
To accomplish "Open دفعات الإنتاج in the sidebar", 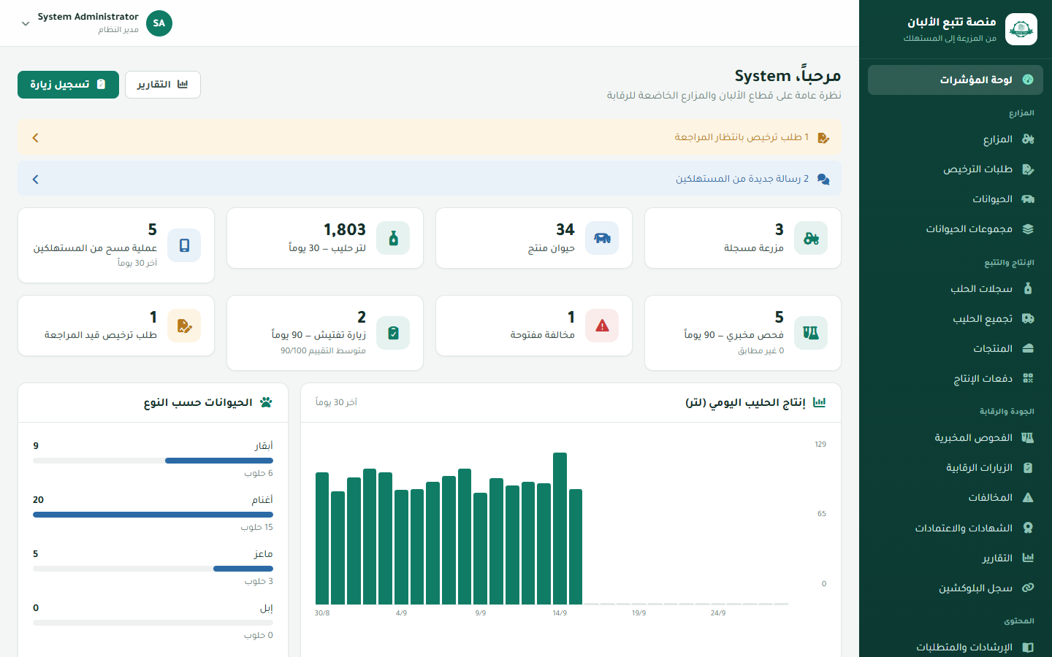I will (956, 379).
